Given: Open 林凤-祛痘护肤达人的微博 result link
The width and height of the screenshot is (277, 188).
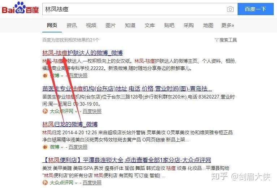Looking at the screenshot, I should pyautogui.click(x=82, y=53).
